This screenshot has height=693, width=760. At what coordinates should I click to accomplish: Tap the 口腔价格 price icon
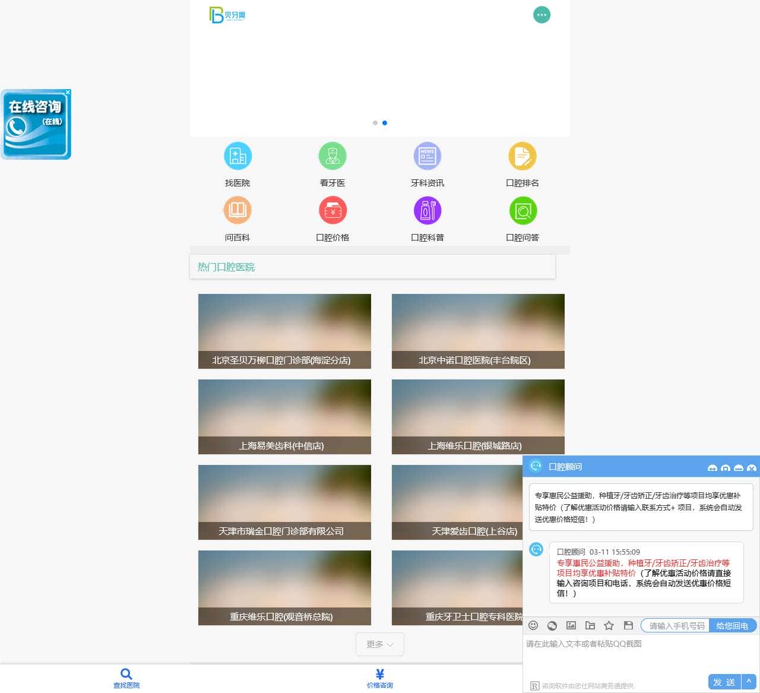click(x=332, y=211)
